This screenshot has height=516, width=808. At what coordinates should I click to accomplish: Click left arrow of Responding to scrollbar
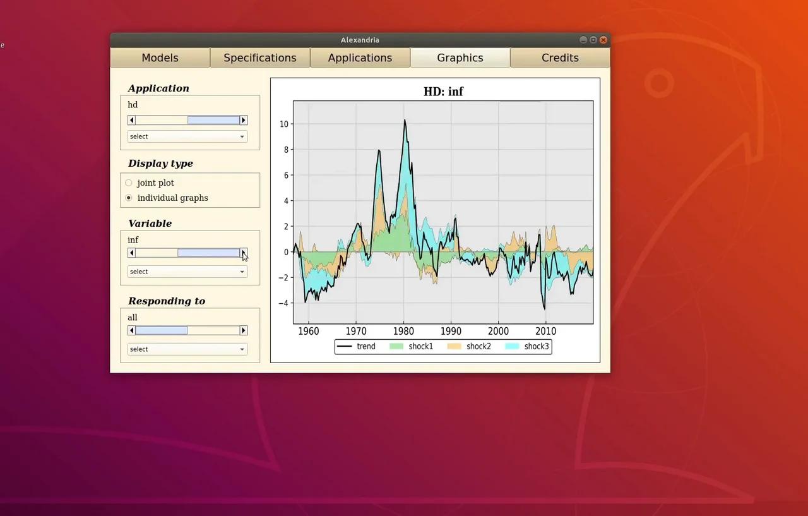point(131,330)
